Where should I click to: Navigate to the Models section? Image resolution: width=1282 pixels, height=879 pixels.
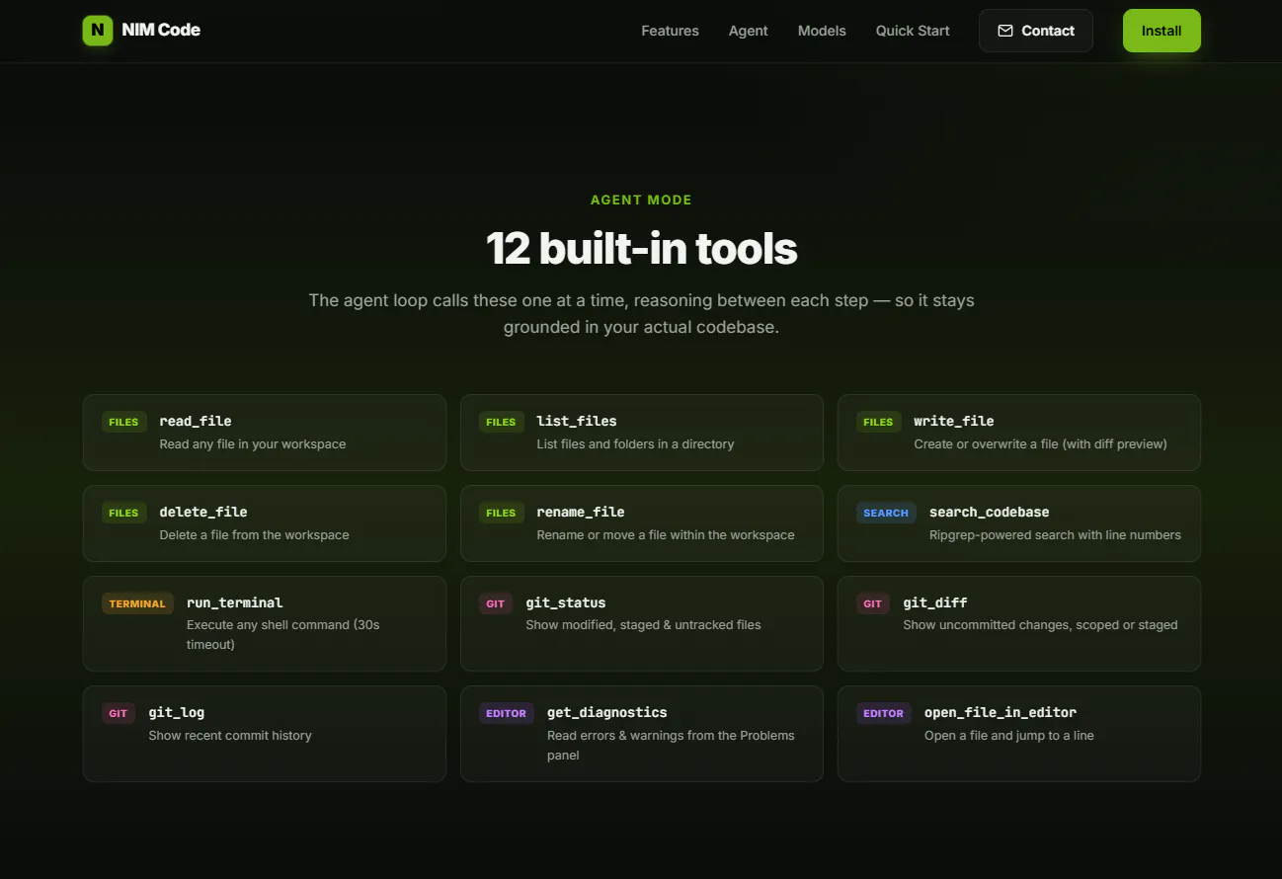[x=822, y=31]
